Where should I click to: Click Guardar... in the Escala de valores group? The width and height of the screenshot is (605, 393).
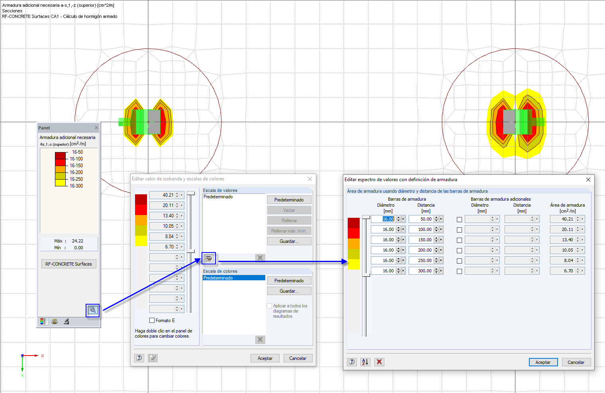[x=289, y=241]
